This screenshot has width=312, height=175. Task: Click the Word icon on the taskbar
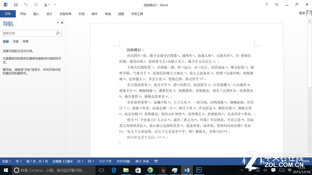point(187,170)
